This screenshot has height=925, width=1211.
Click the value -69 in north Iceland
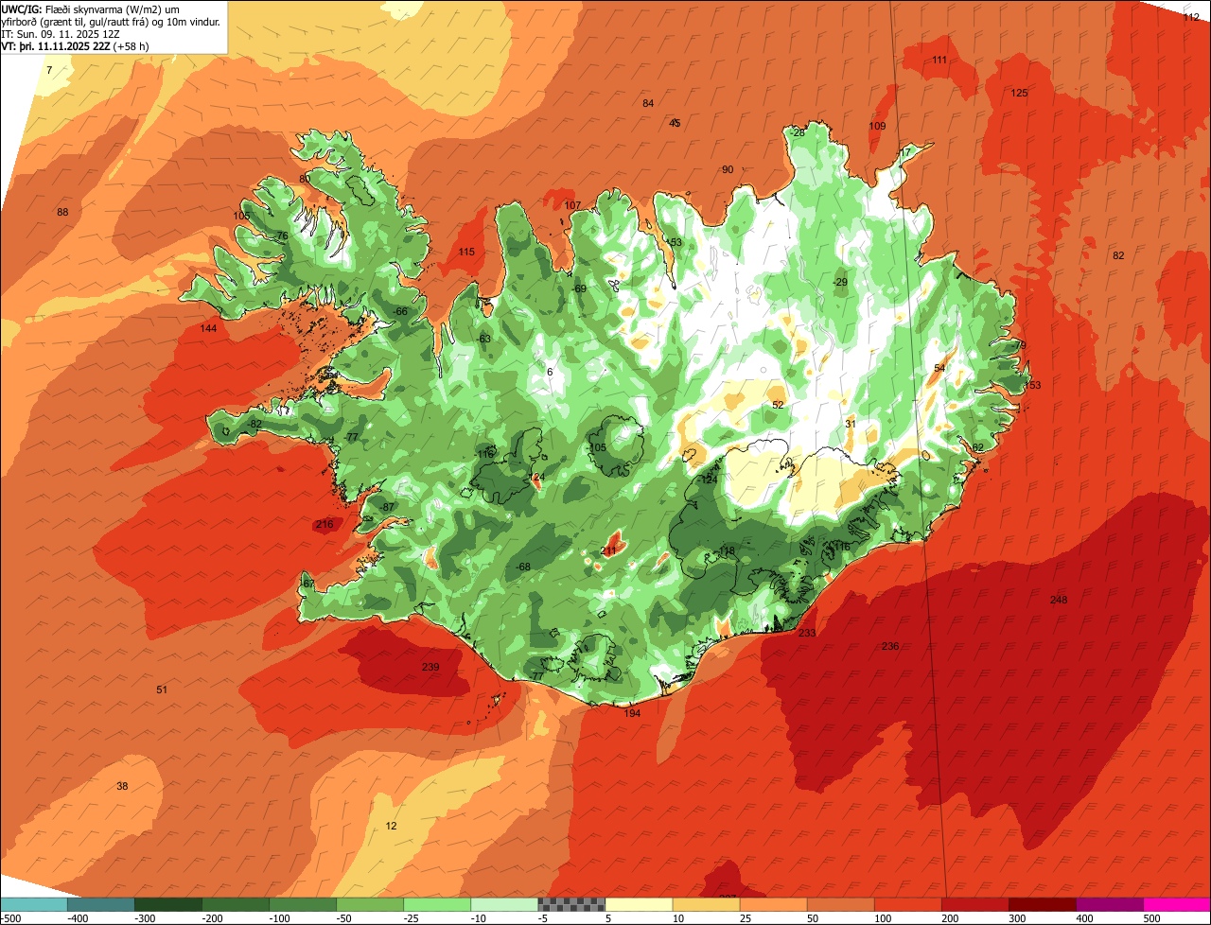pos(579,288)
